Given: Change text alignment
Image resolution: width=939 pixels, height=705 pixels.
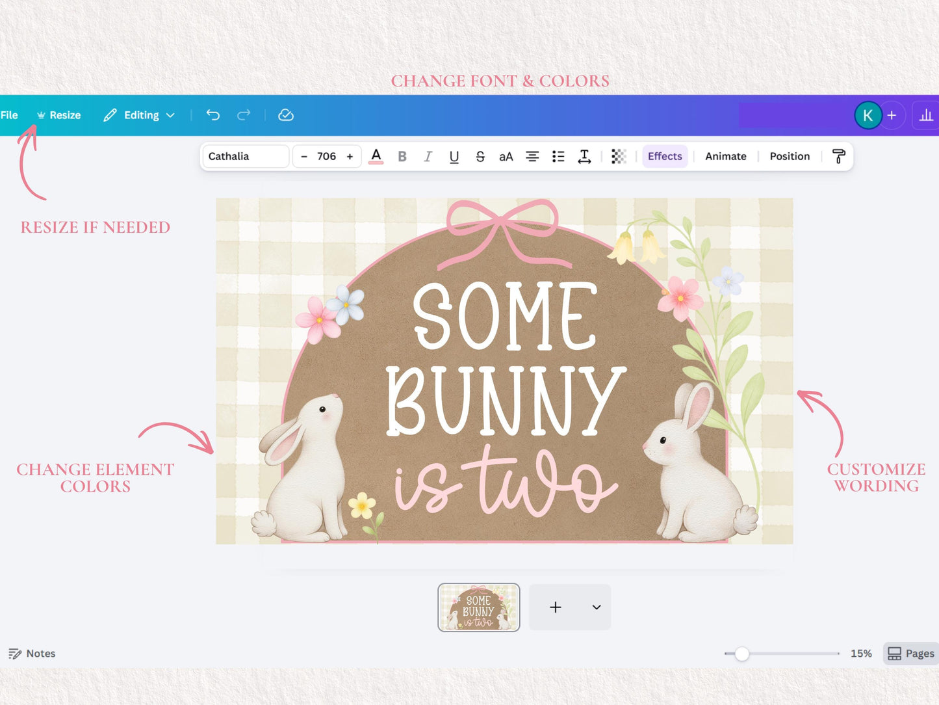Looking at the screenshot, I should coord(532,156).
